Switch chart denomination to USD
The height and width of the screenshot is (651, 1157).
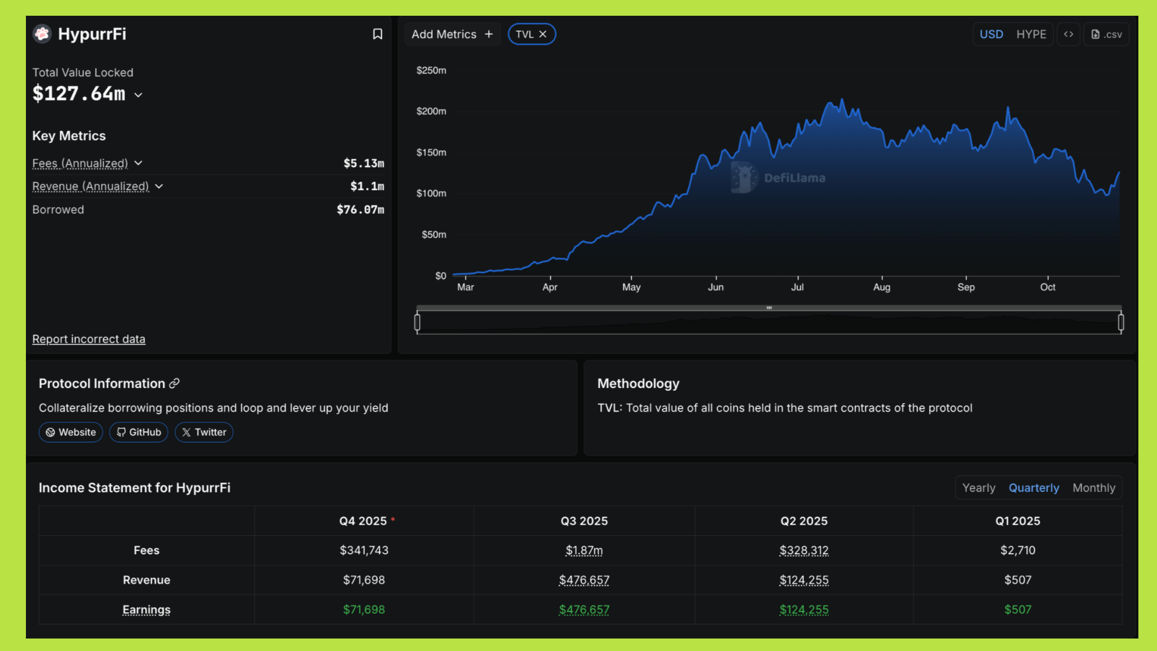pyautogui.click(x=991, y=34)
